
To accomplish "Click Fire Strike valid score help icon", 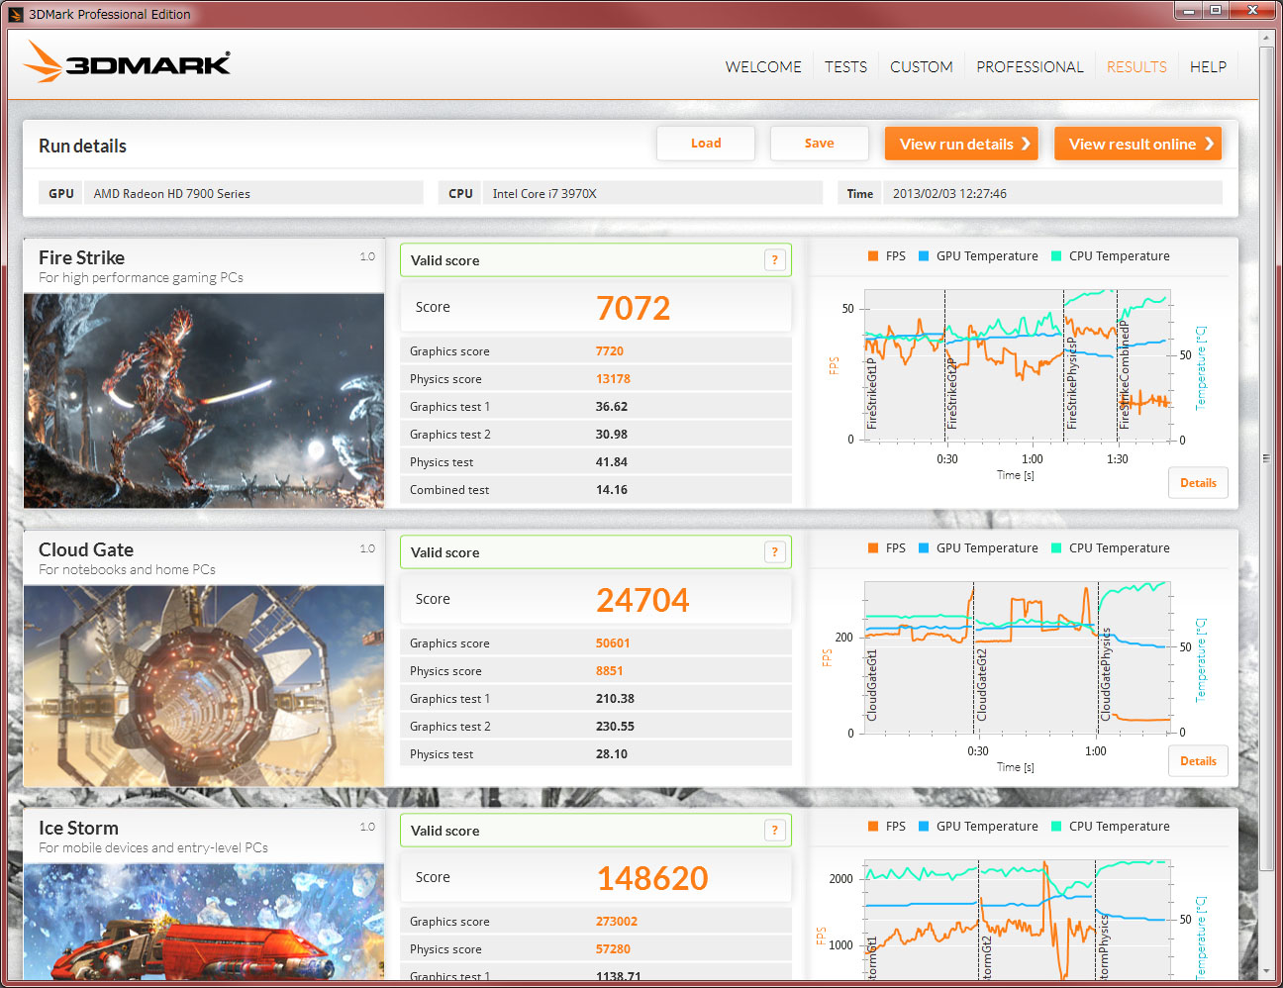I will [x=775, y=260].
